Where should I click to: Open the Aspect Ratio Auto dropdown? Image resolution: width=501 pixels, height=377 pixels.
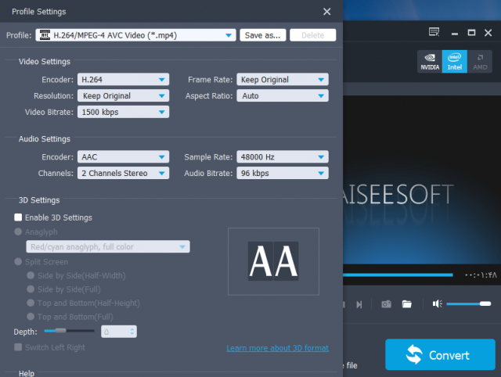point(283,95)
